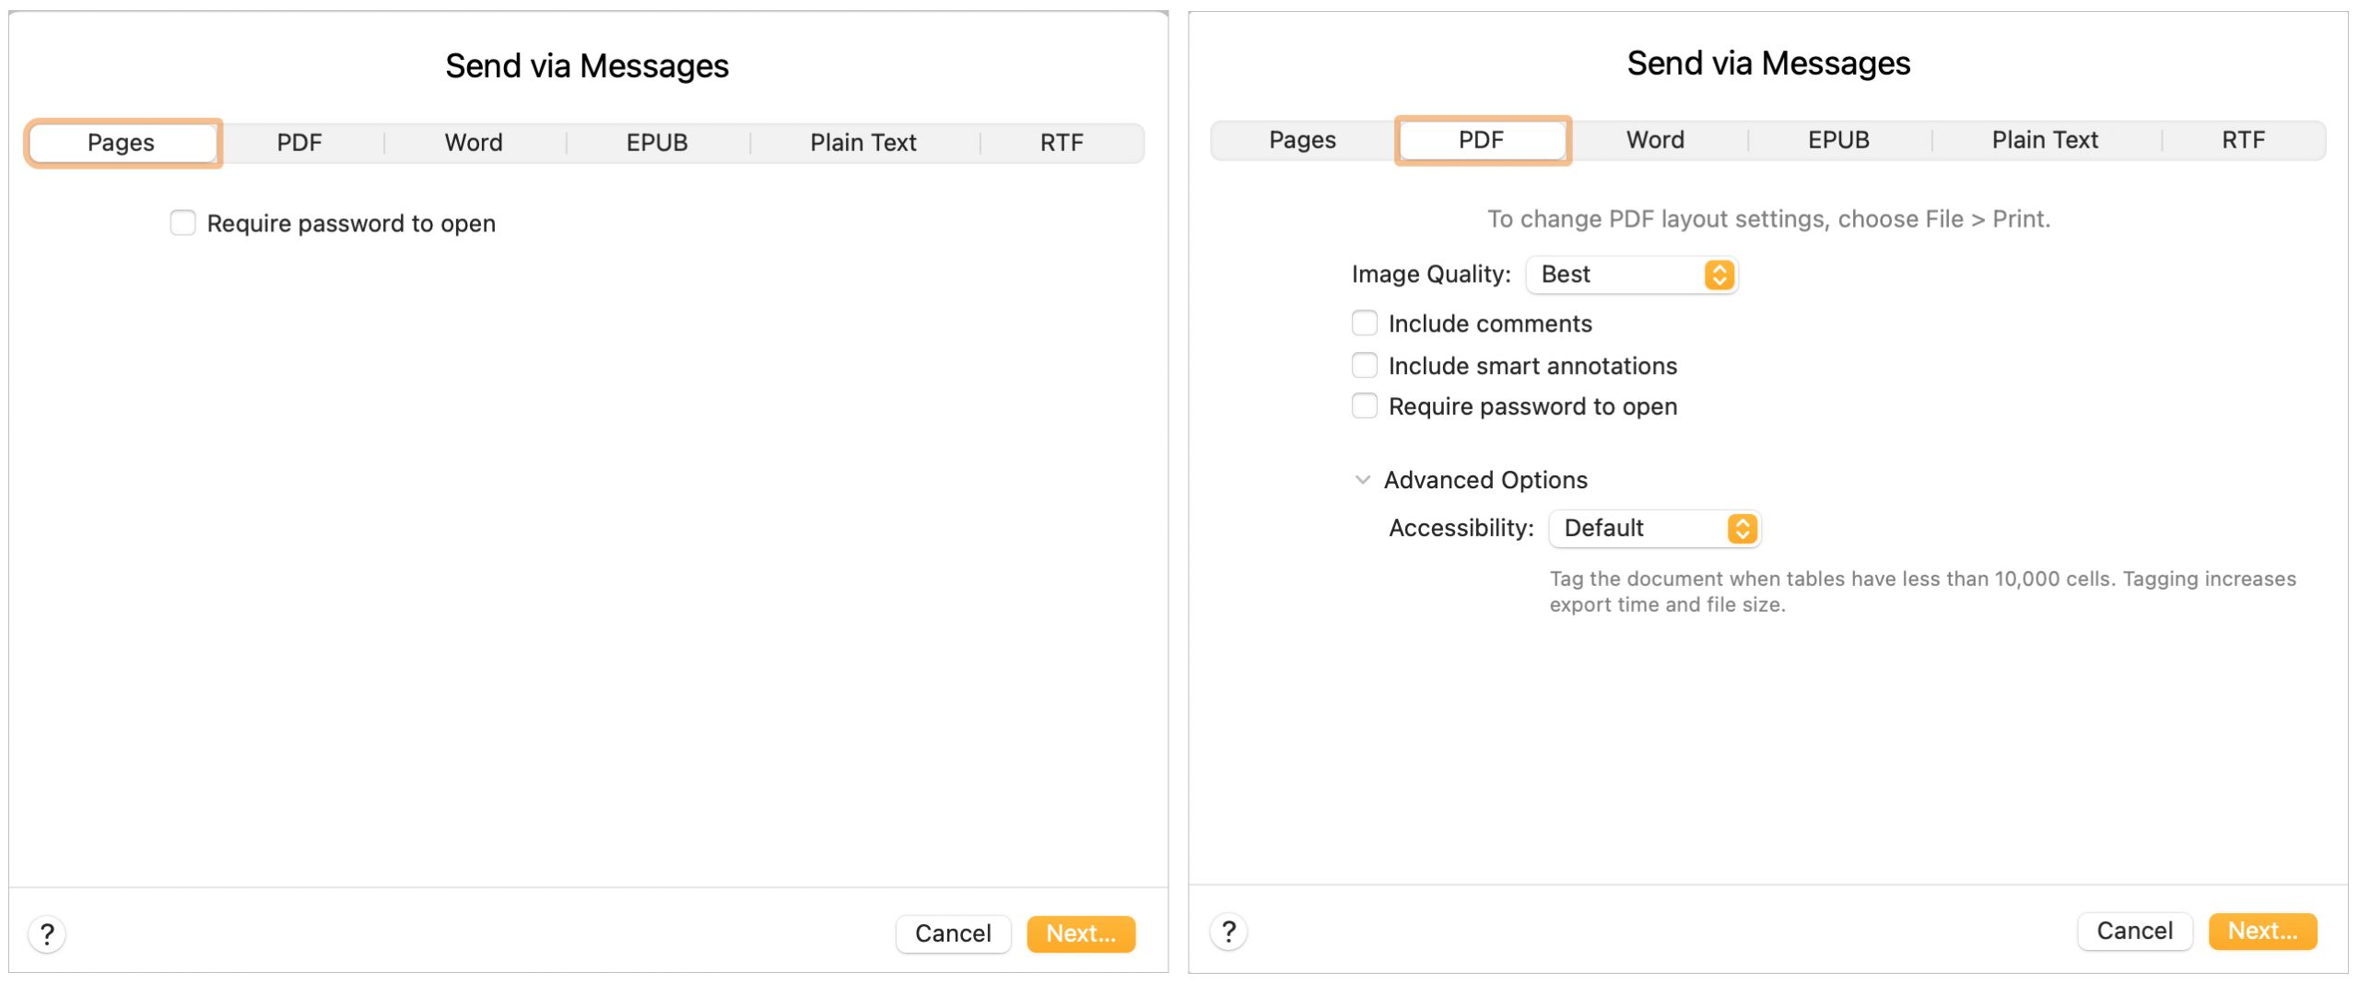Select Pages tab in right dialog
The width and height of the screenshot is (2359, 984).
pyautogui.click(x=1302, y=140)
